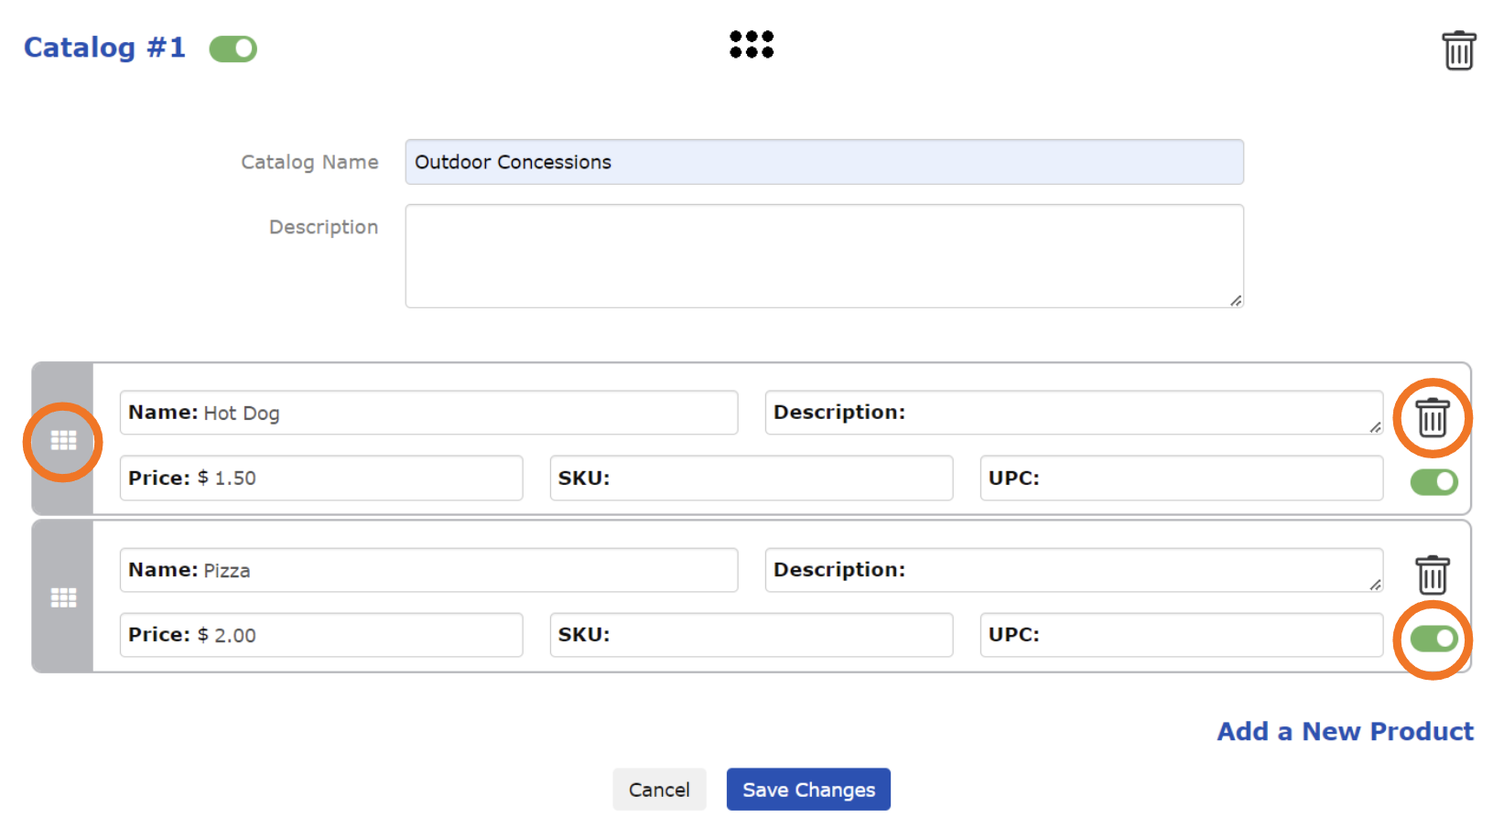Click the six-dot catalog drag handle
The image size is (1493, 817).
pyautogui.click(x=751, y=44)
